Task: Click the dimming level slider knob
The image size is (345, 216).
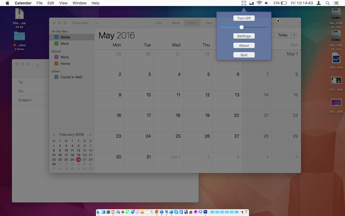Action: tap(241, 27)
